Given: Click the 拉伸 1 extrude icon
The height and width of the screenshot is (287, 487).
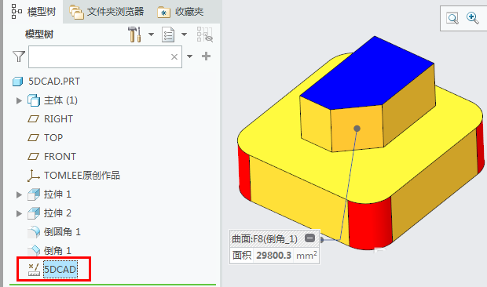Looking at the screenshot, I should [34, 194].
